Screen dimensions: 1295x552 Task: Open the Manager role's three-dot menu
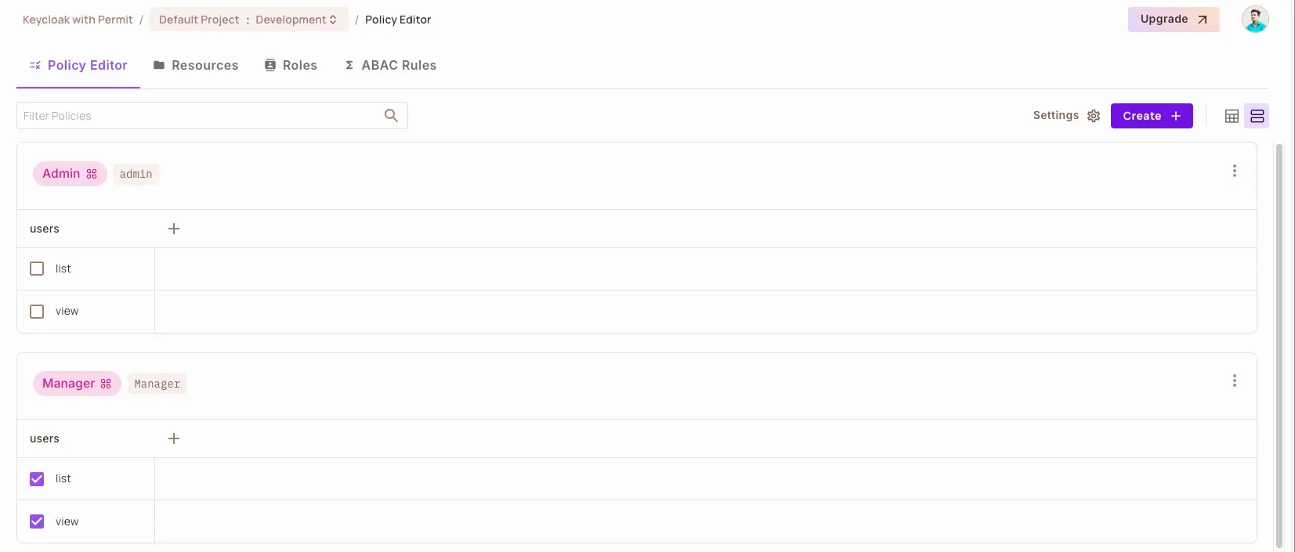click(1234, 381)
